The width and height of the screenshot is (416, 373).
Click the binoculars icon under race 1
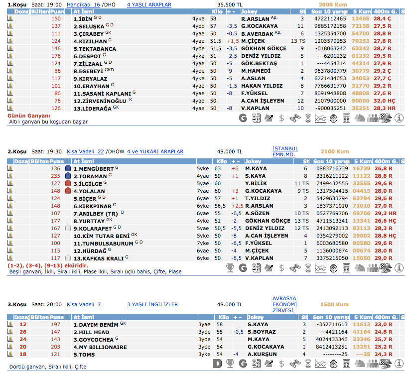click(294, 119)
